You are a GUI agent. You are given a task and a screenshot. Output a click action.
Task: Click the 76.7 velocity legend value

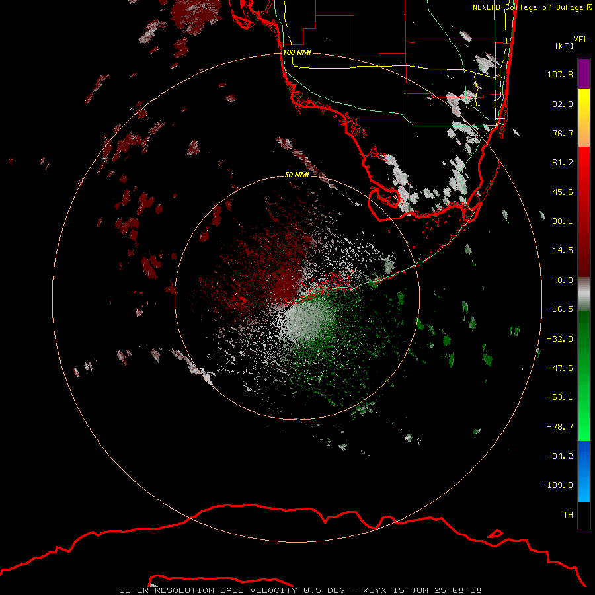tap(563, 133)
